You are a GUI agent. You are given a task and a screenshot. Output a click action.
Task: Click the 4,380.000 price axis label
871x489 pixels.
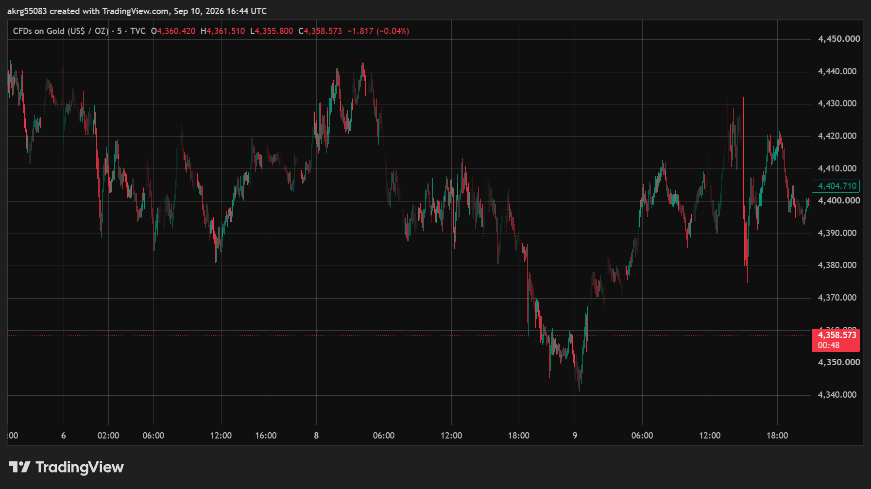pyautogui.click(x=837, y=265)
